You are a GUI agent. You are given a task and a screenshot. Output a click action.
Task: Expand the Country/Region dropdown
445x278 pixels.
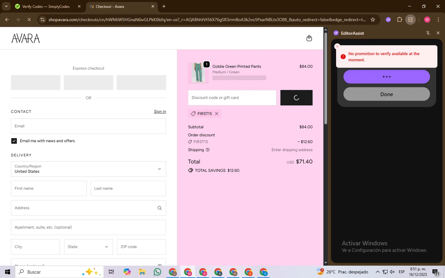click(x=88, y=169)
